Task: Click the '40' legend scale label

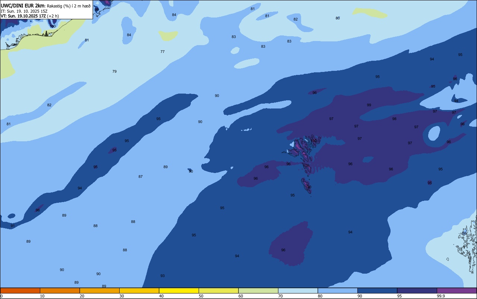Action: coord(161,296)
